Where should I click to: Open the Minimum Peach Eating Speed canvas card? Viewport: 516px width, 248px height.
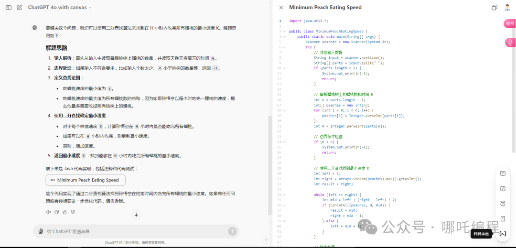[x=86, y=180]
